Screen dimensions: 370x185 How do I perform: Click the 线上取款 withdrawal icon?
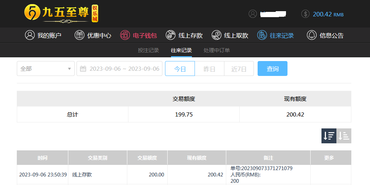[217, 35]
